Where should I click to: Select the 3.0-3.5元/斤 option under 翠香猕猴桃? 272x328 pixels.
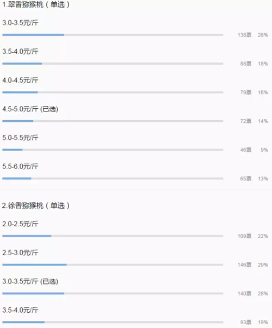[x=20, y=23]
